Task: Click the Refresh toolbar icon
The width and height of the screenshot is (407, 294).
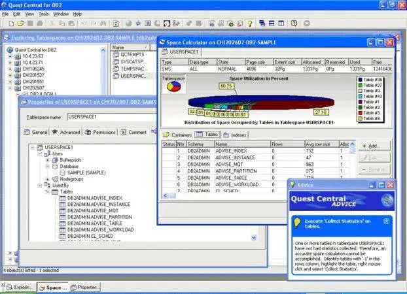Action: tap(116, 24)
